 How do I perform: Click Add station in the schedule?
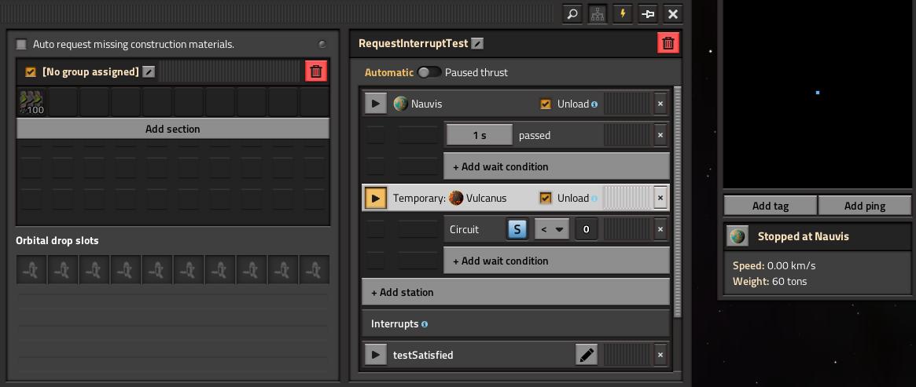516,292
